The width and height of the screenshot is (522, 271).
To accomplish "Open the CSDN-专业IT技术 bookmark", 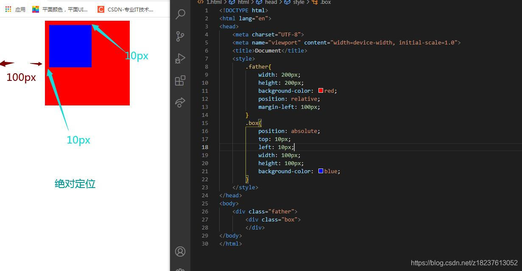I will 131,9.
